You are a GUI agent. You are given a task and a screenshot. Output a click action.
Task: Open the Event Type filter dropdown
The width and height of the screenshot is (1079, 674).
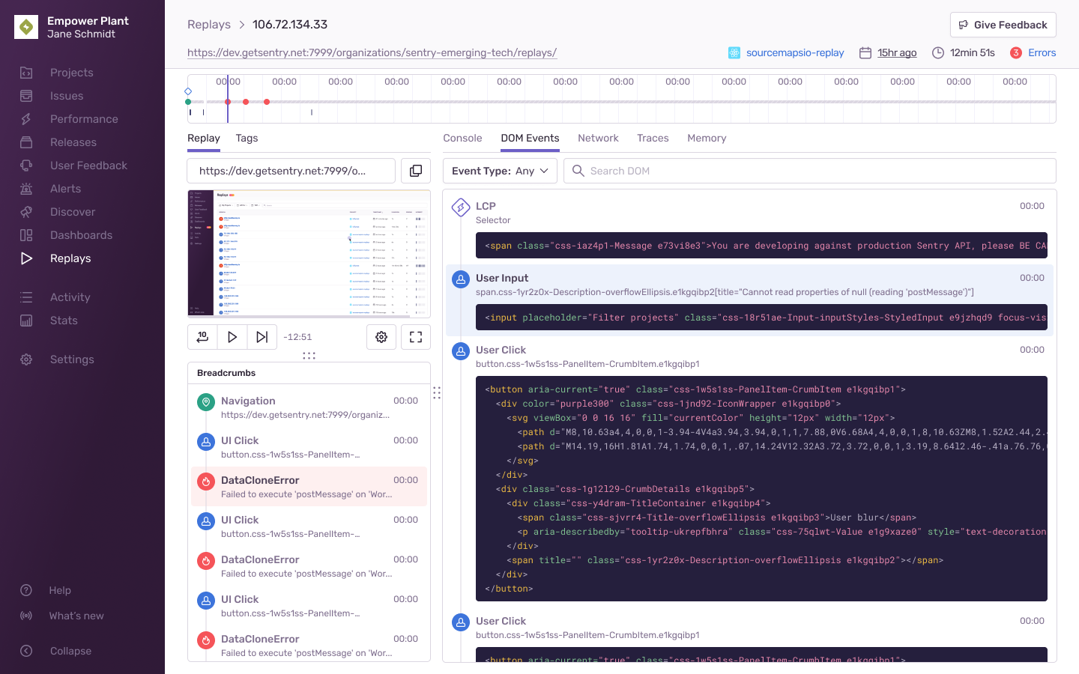tap(499, 170)
